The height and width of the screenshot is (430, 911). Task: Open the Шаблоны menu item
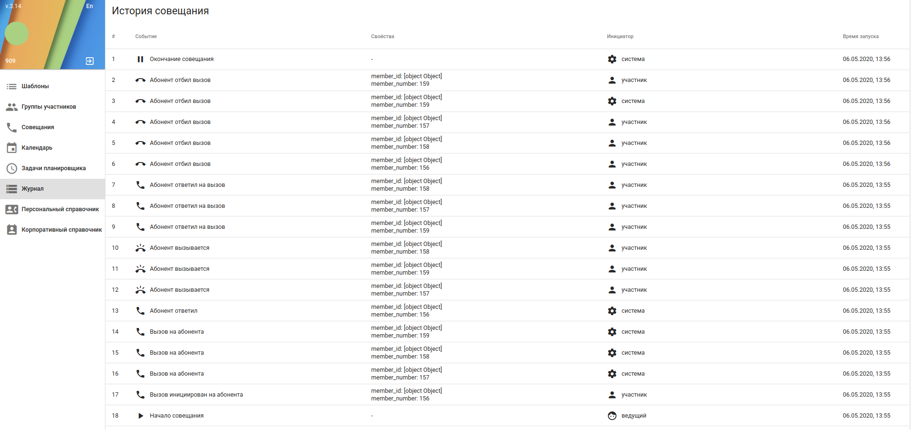pyautogui.click(x=35, y=86)
